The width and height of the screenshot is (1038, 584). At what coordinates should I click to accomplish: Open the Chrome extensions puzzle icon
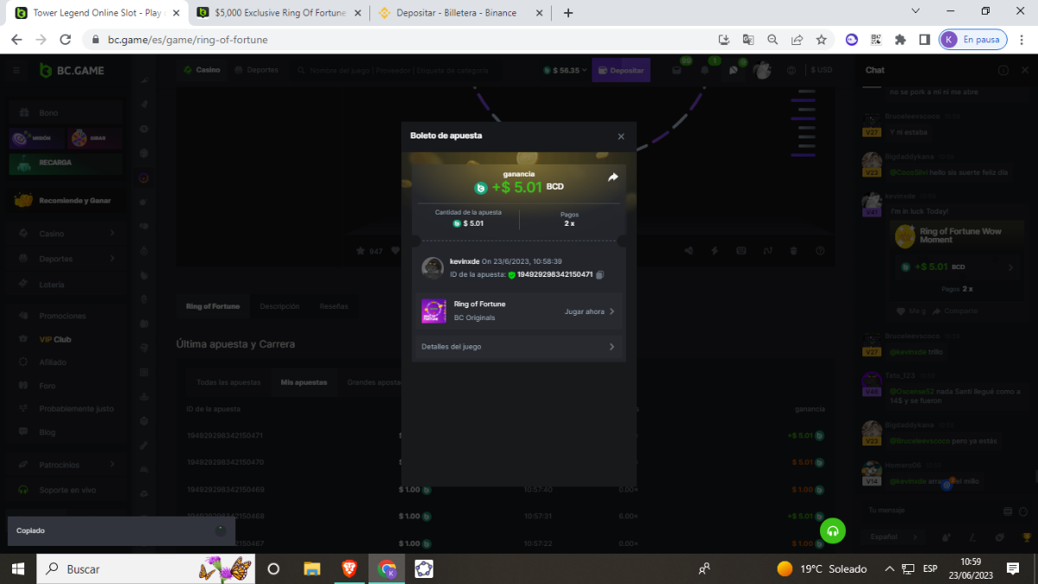point(900,40)
